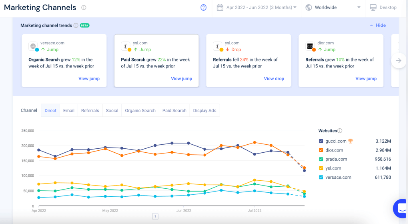Image resolution: width=408 pixels, height=224 pixels.
Task: Select the Paid Search channel tab
Action: [174, 110]
